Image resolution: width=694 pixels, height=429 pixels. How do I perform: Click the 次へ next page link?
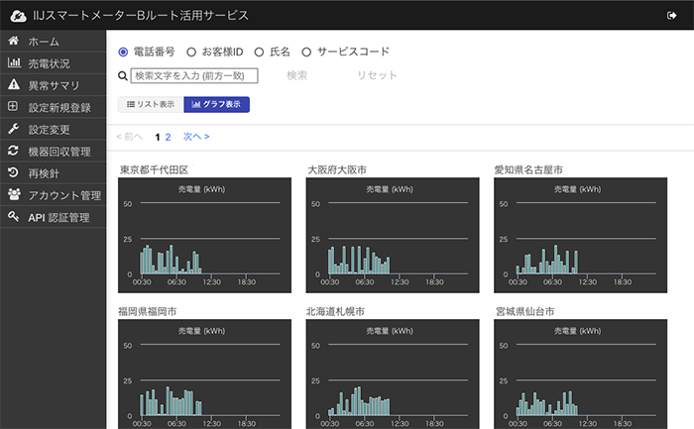[x=195, y=137]
